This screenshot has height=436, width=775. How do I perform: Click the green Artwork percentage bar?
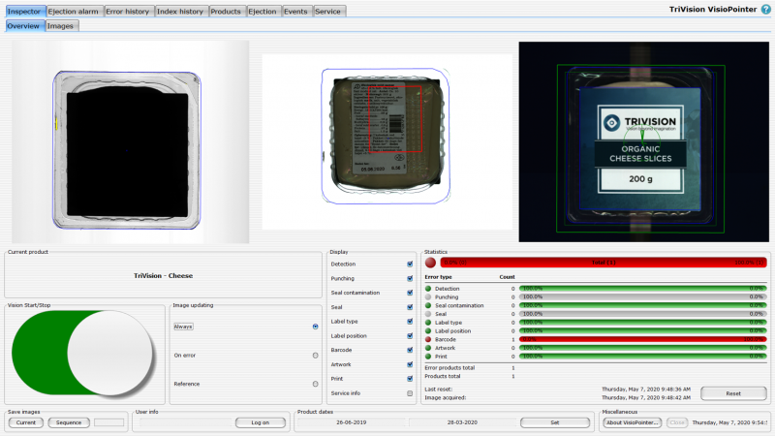click(x=642, y=348)
